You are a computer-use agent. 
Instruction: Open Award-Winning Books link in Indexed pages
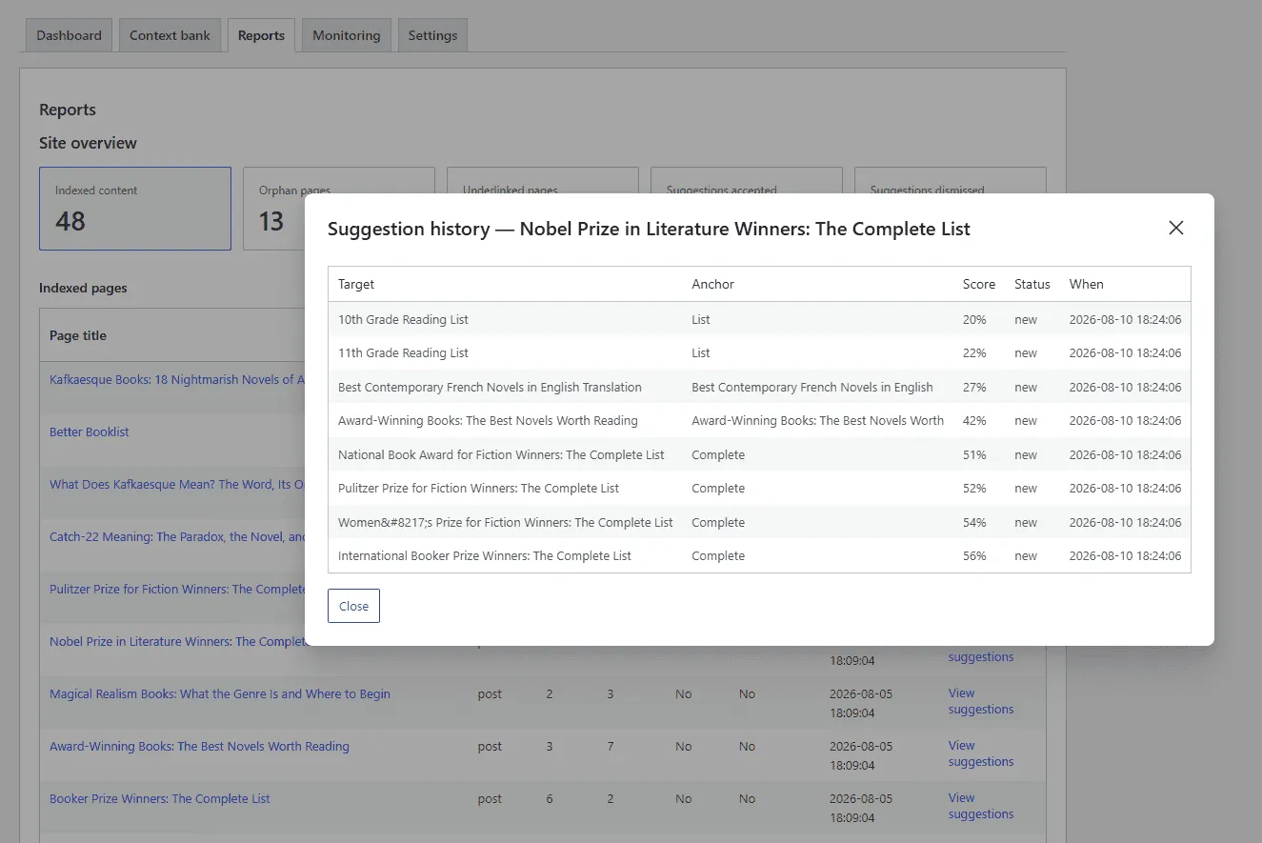(x=199, y=746)
